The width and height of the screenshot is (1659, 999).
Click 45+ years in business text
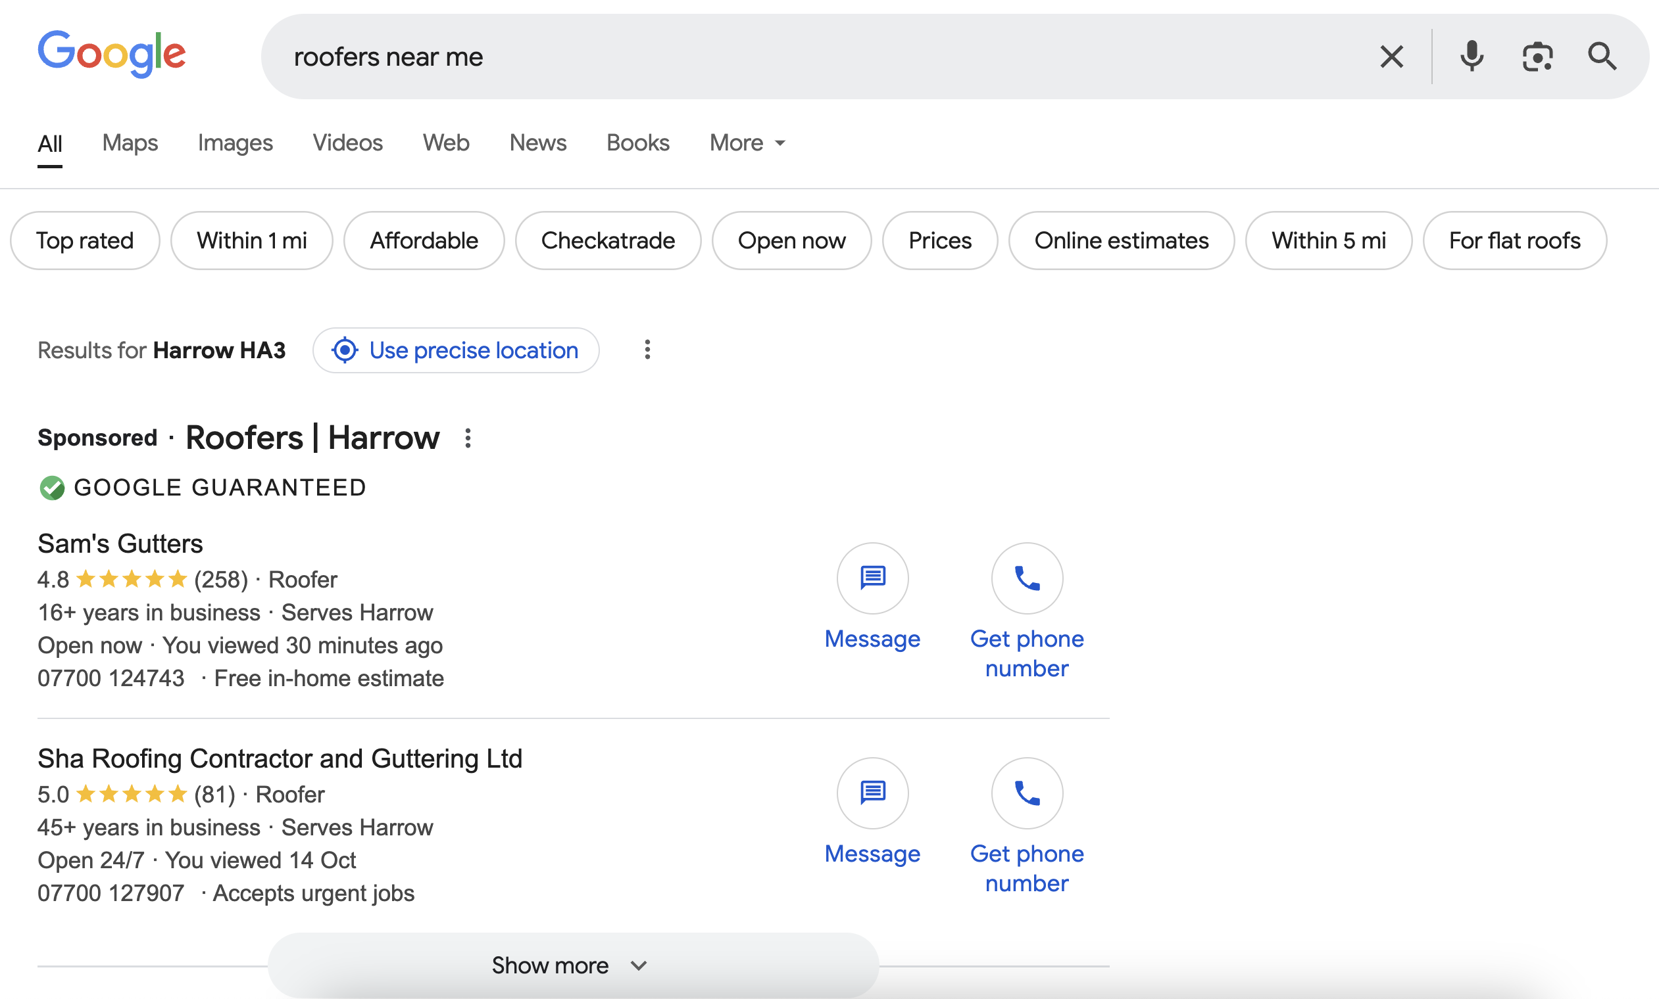click(149, 827)
